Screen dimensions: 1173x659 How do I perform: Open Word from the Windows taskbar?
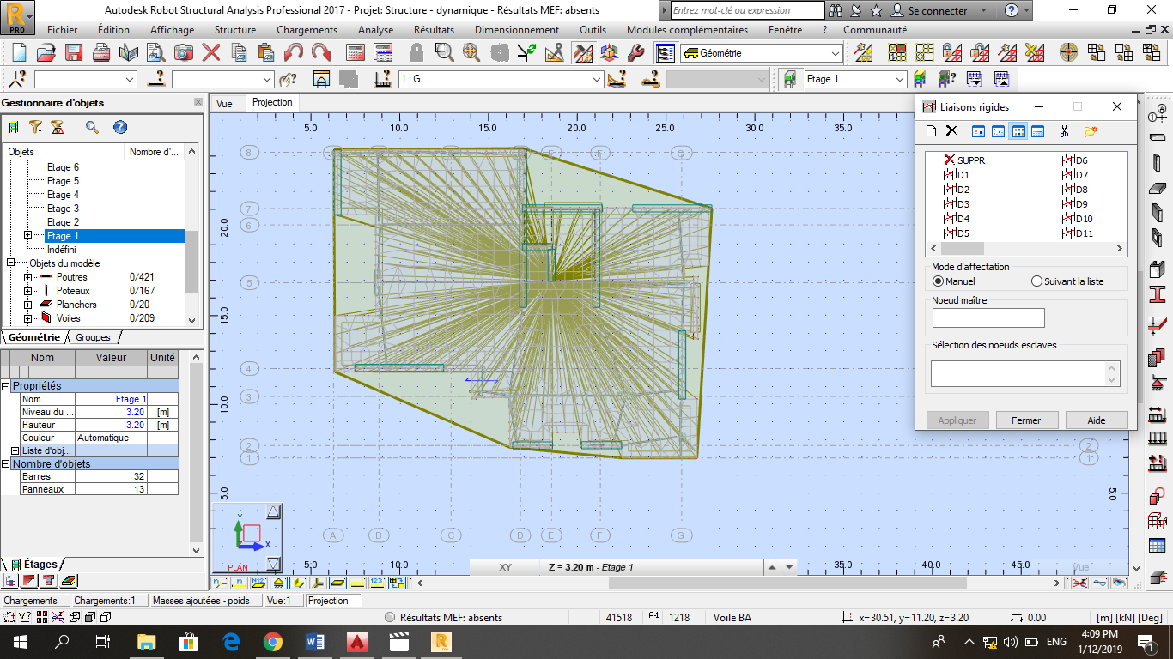coord(315,641)
